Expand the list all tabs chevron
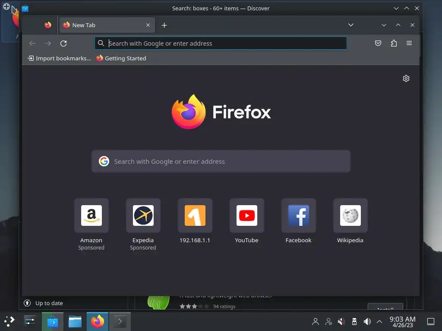This screenshot has height=331, width=442. point(351,25)
